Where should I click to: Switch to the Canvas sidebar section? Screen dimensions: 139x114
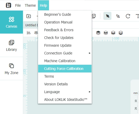(x=11, y=22)
